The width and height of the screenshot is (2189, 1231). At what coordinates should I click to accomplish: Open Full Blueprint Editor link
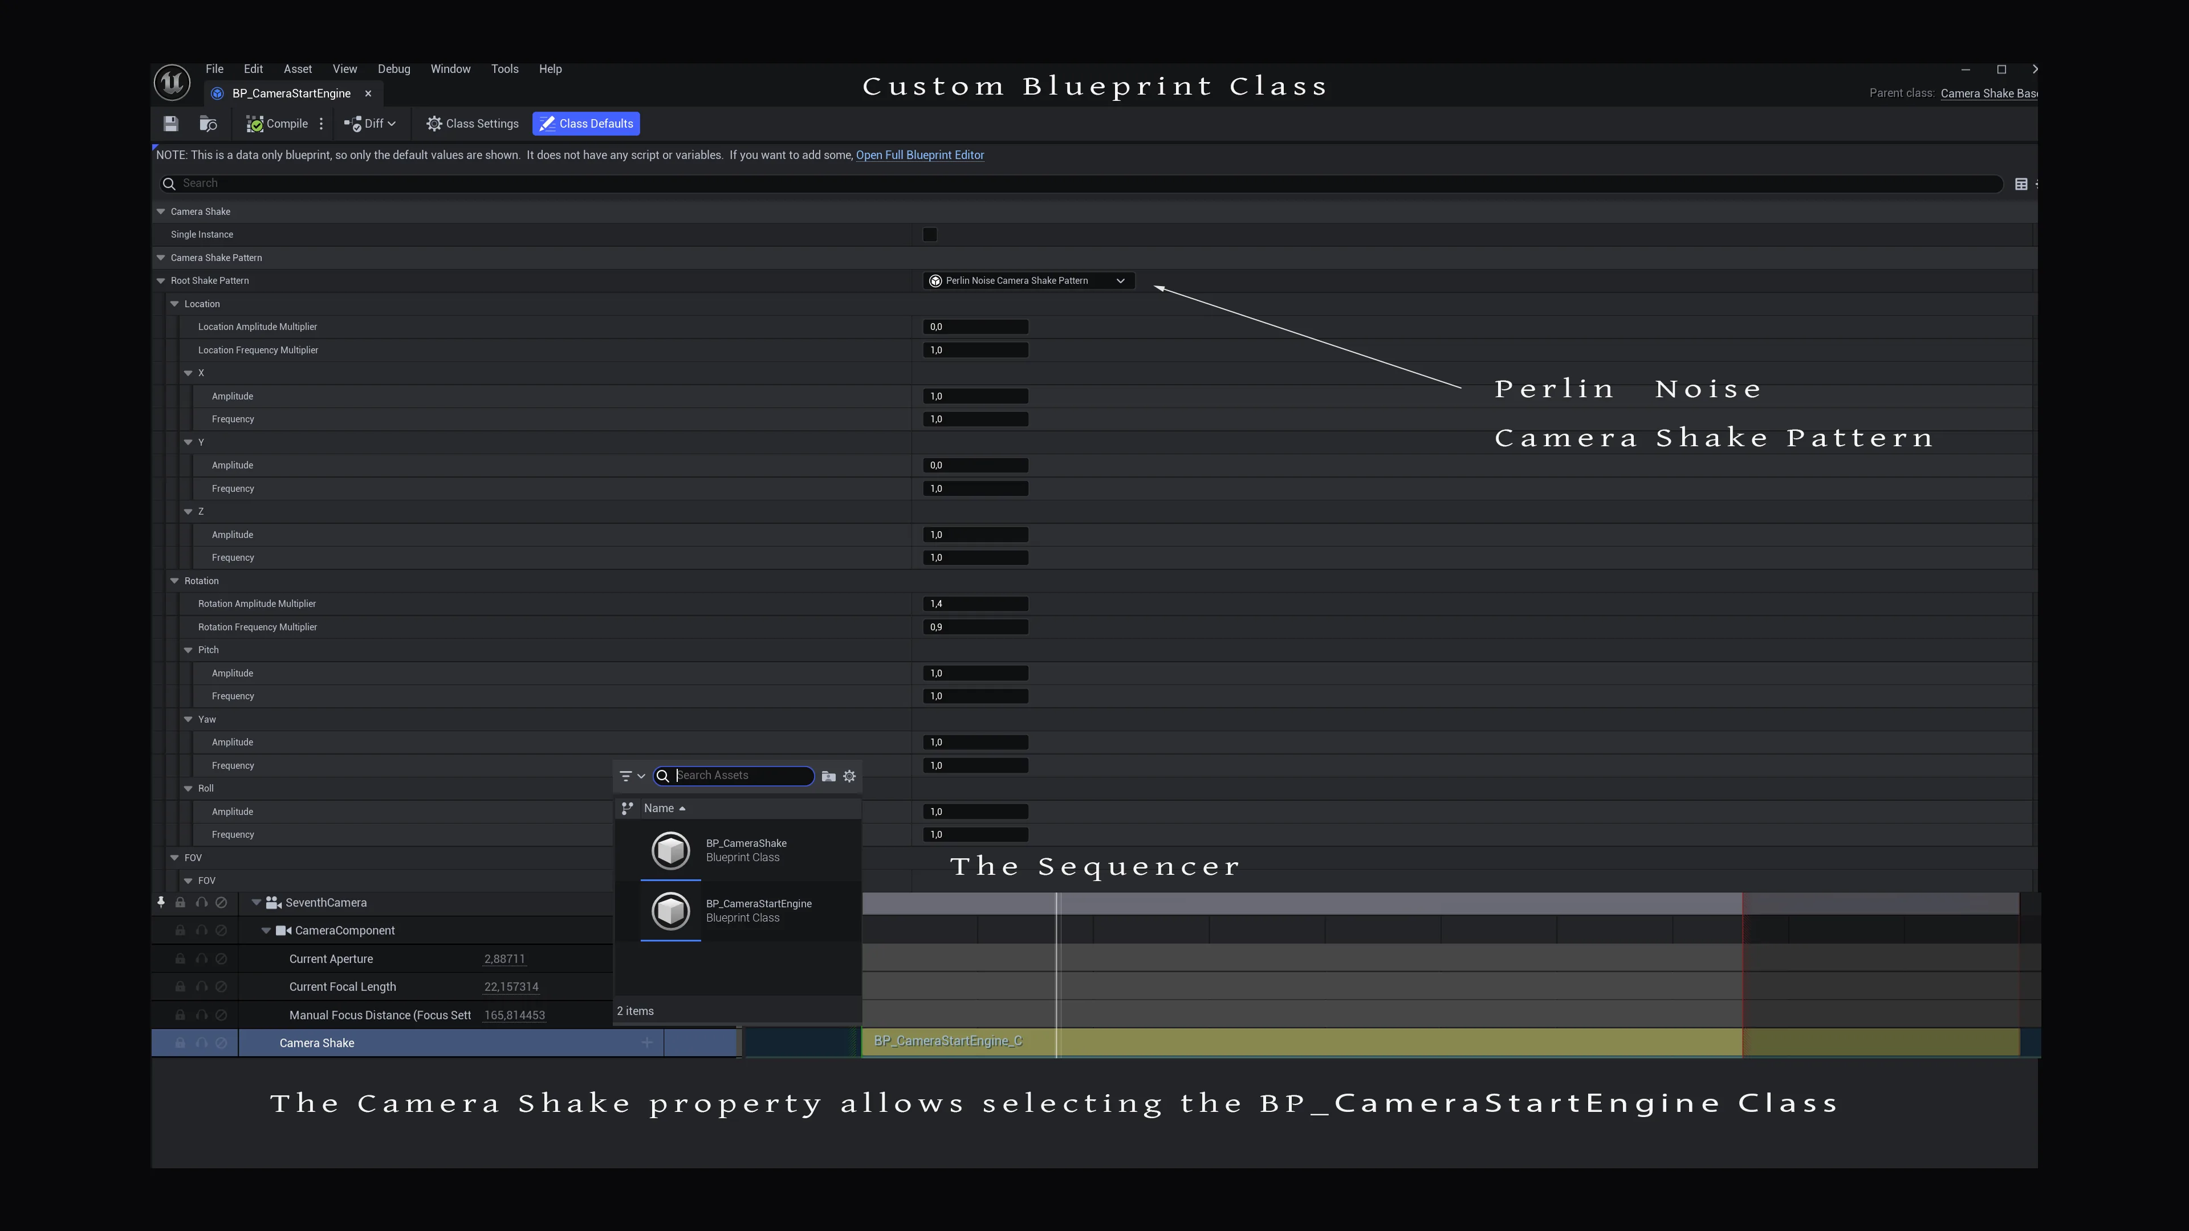point(920,154)
